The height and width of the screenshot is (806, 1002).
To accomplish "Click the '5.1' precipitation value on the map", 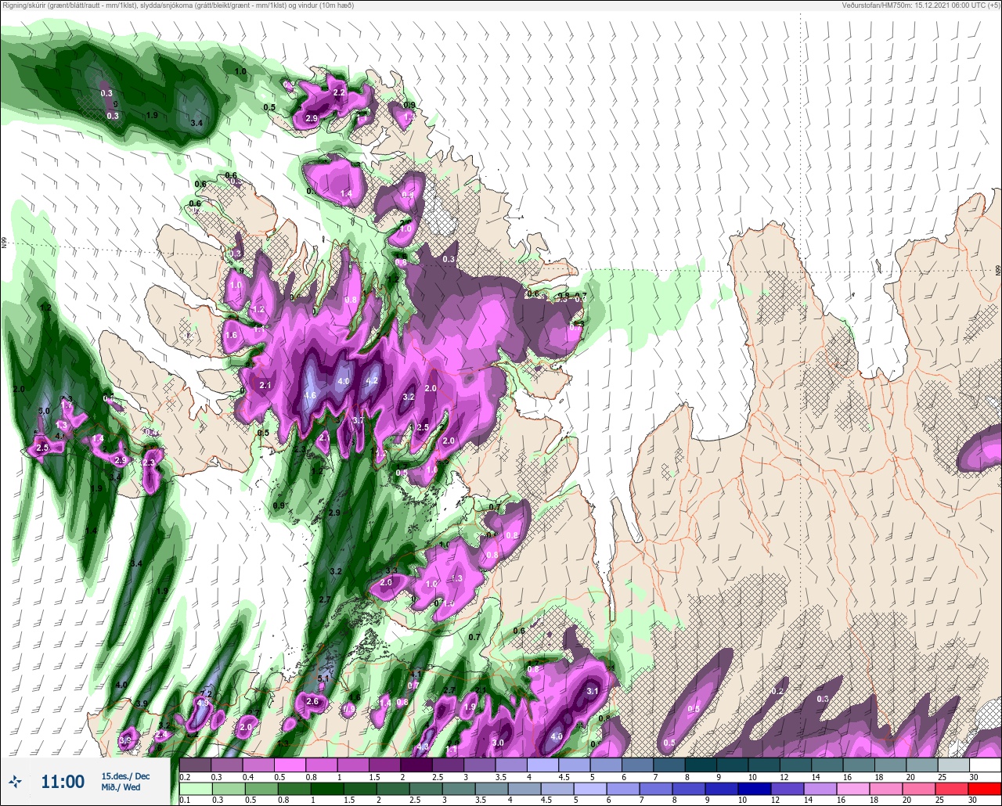I will click(324, 678).
